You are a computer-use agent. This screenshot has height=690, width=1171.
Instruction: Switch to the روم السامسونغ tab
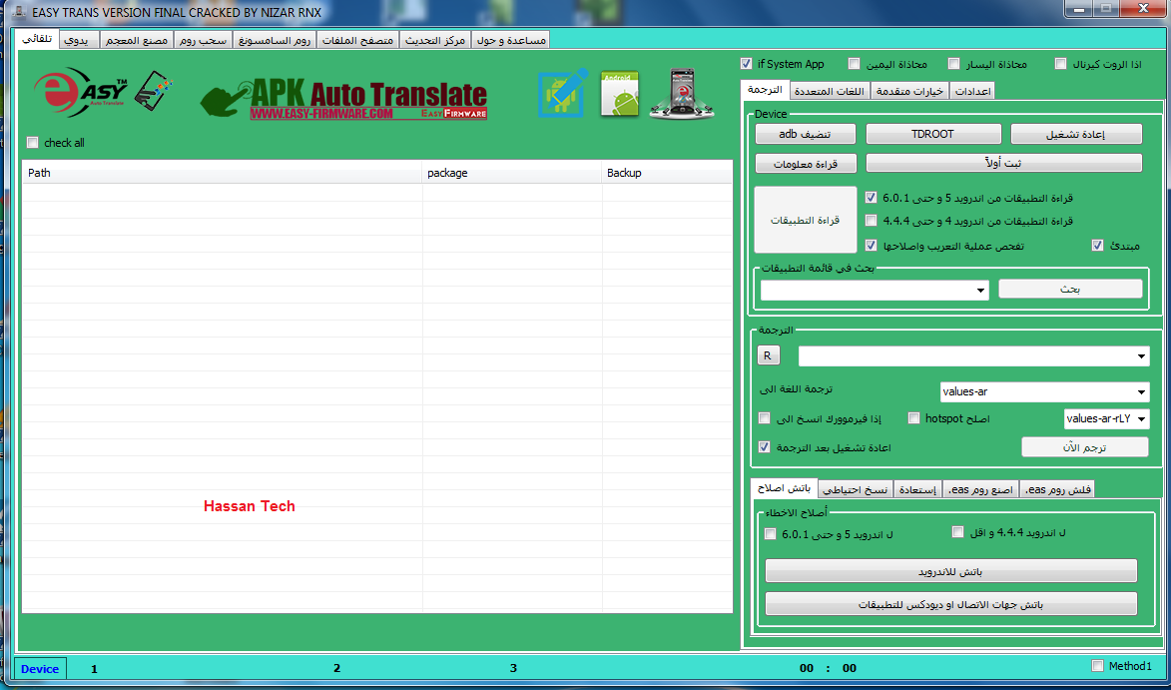tap(275, 40)
